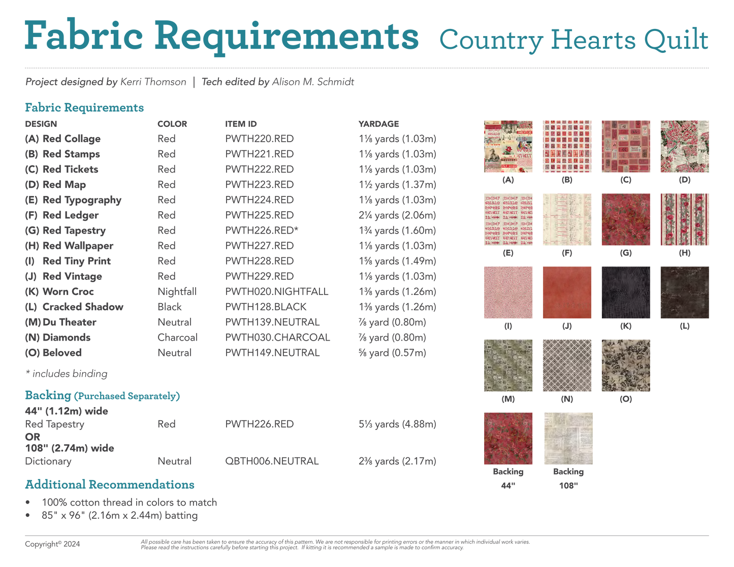This screenshot has height=567, width=734.
Task: Select the red stamps grid fabric swatch
Action: (567, 147)
